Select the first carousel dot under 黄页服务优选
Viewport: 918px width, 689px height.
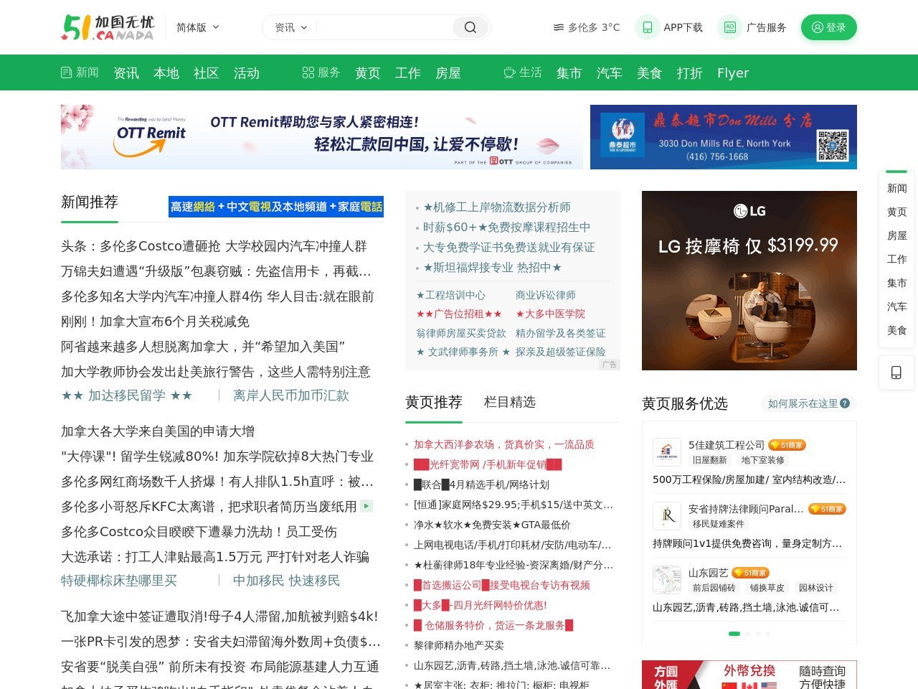click(734, 634)
